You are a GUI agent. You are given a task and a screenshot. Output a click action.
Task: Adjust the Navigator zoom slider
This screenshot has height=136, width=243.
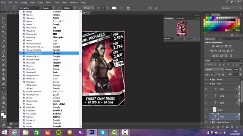(185, 39)
